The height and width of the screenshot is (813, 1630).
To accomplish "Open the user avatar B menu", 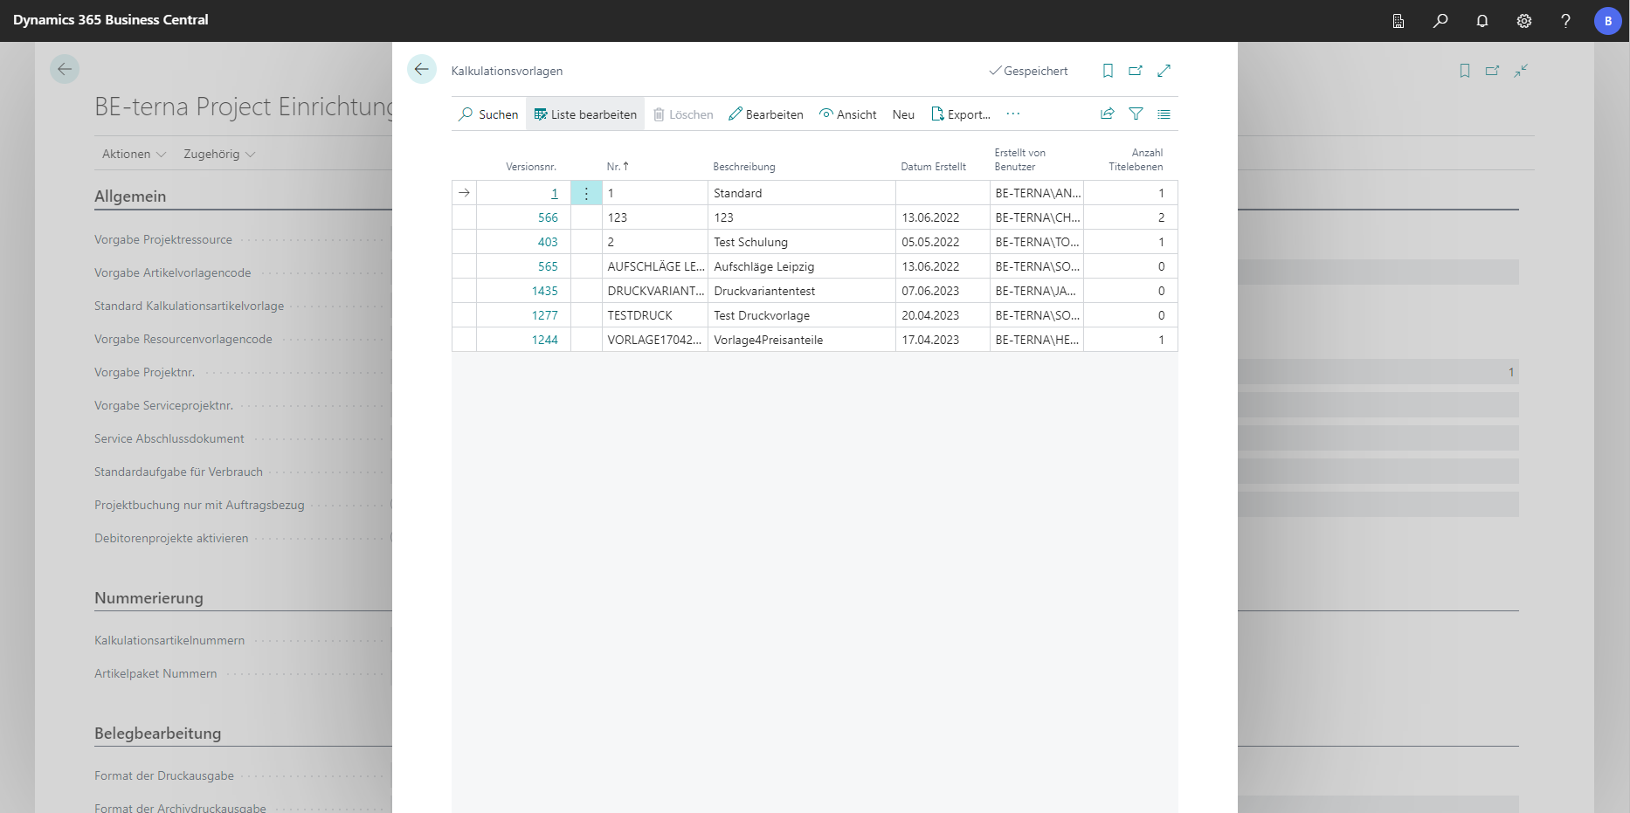I will point(1608,20).
